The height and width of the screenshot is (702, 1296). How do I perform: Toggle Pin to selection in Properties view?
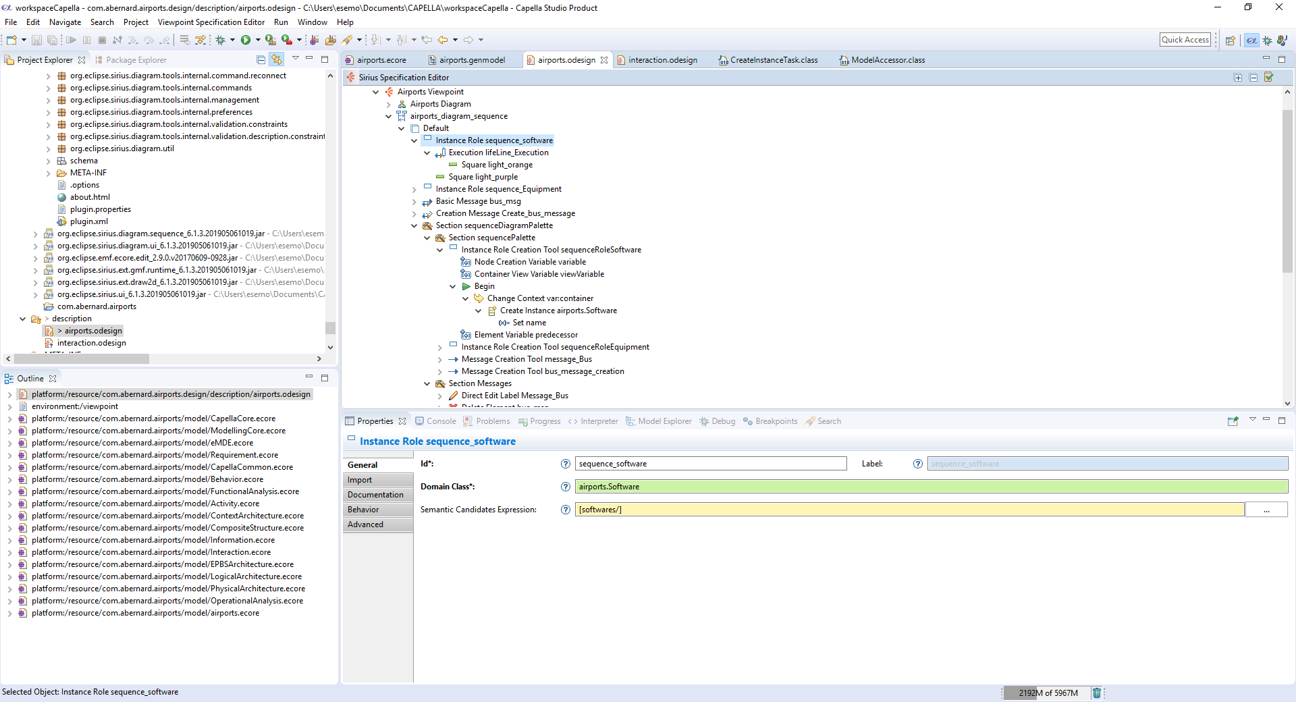point(1233,421)
